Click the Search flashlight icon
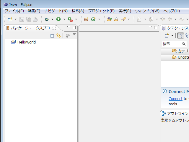The width and height of the screenshot is (189, 142). click(x=123, y=19)
